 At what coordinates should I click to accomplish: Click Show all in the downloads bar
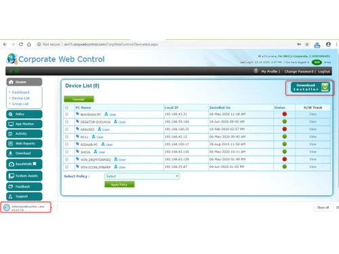pyautogui.click(x=323, y=207)
